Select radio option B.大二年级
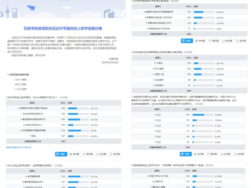 coord(14,84)
